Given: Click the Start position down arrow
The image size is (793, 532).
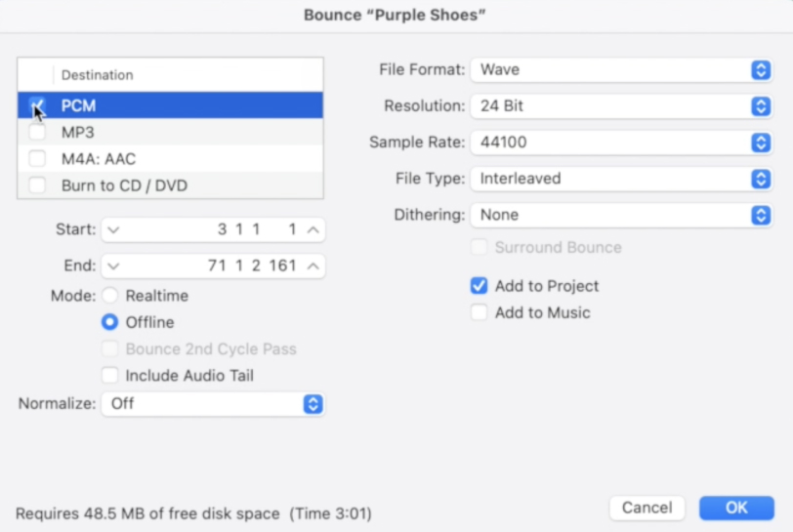Looking at the screenshot, I should [x=112, y=230].
